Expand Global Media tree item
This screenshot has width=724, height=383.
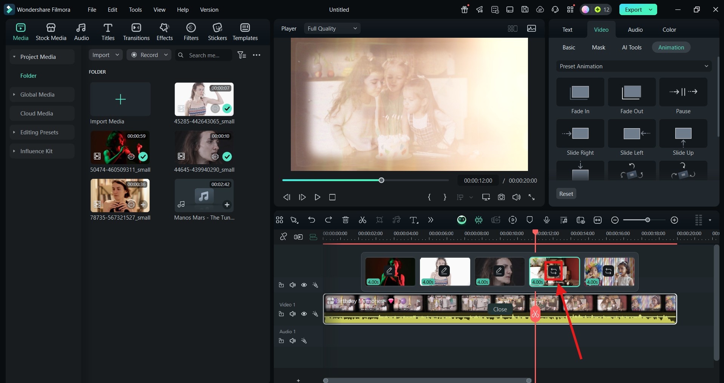pos(14,94)
